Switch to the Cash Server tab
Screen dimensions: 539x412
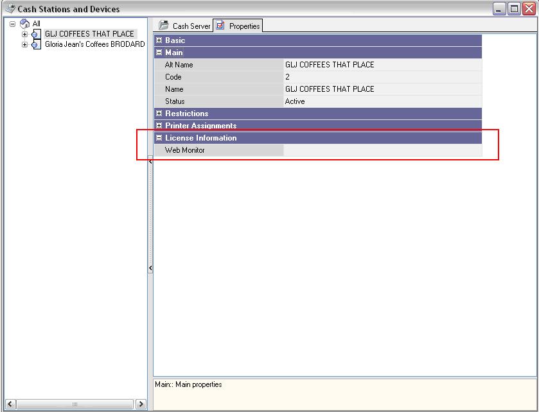(184, 26)
